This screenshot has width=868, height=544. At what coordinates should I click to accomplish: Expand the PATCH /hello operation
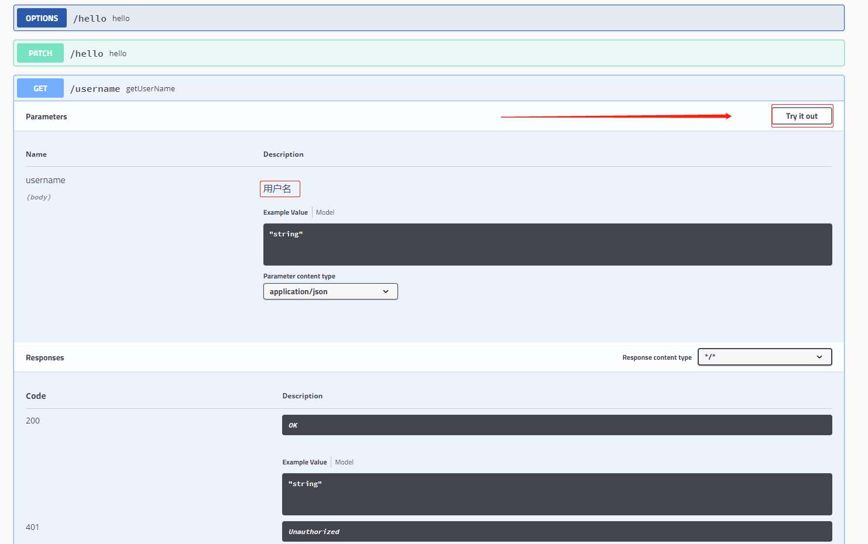[x=428, y=53]
